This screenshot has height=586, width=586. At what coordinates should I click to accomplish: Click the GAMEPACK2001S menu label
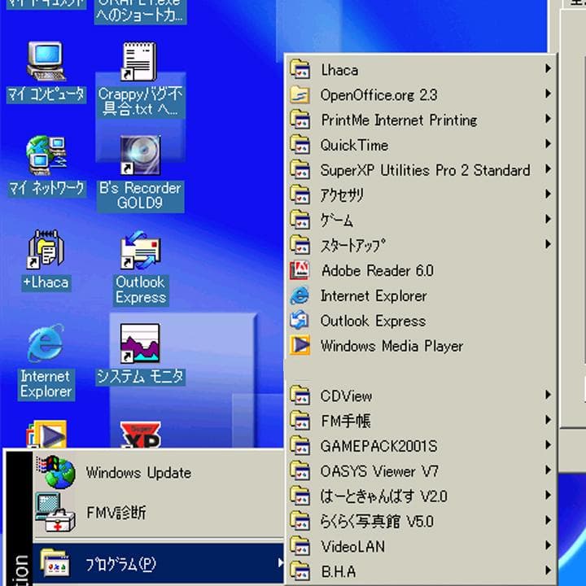(x=379, y=446)
